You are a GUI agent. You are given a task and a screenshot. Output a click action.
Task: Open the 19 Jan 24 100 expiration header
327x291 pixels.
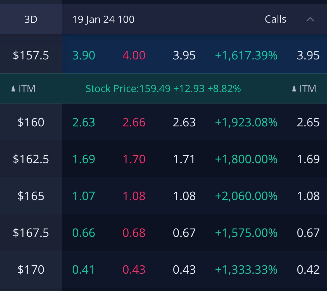click(103, 19)
